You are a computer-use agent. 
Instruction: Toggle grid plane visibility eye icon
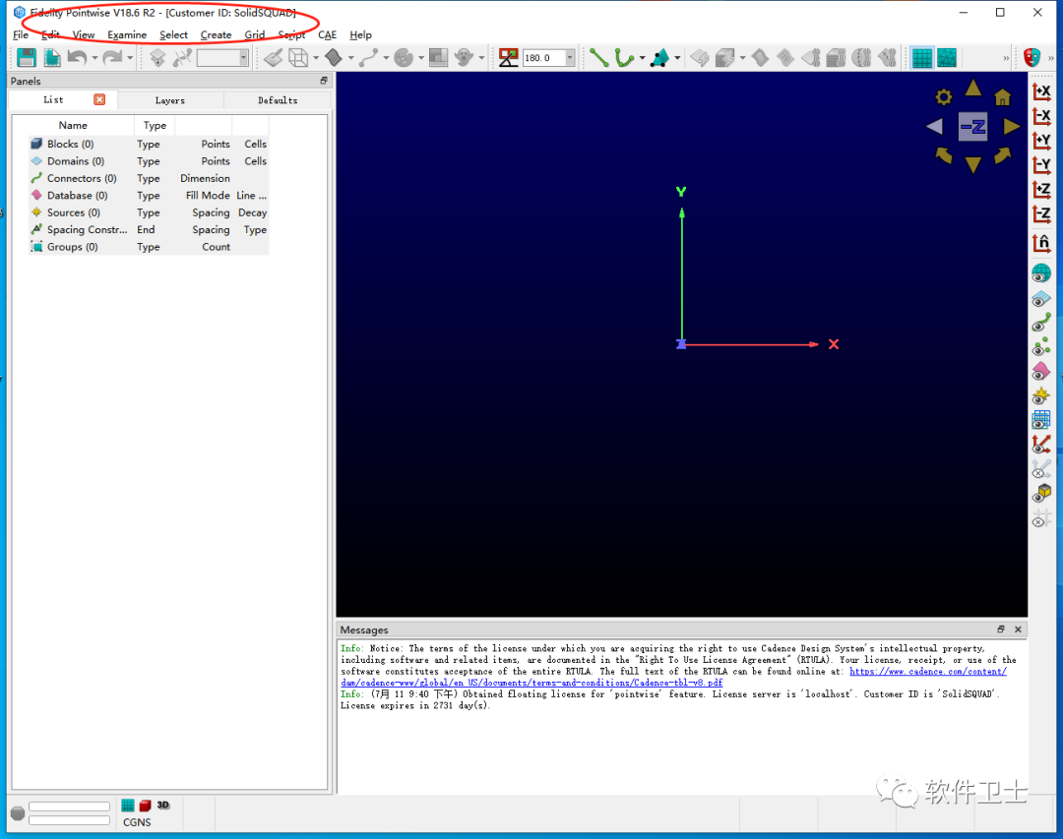pos(1041,420)
